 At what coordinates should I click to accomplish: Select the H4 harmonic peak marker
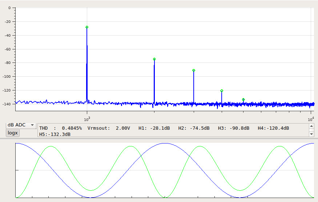tap(222, 91)
